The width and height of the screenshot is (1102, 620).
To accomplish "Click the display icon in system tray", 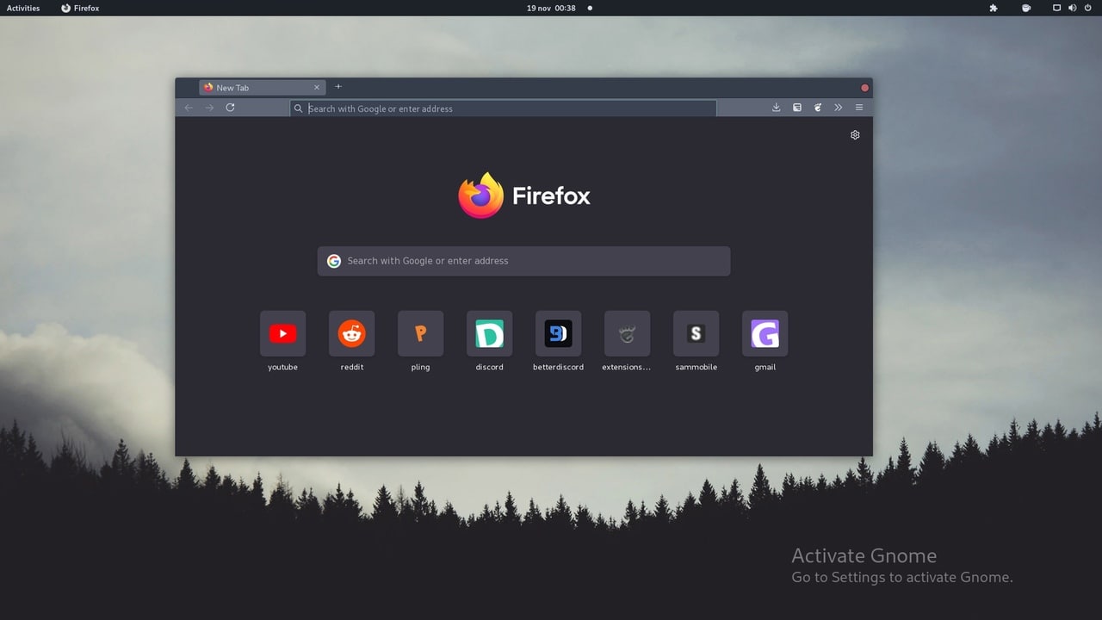I will [x=1057, y=8].
